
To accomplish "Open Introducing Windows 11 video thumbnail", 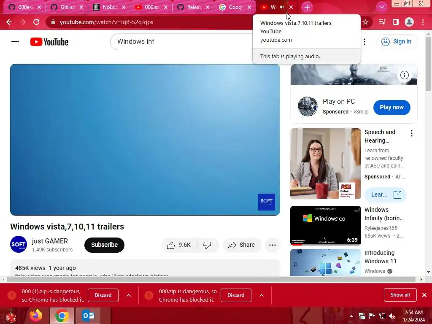I will click(326, 262).
